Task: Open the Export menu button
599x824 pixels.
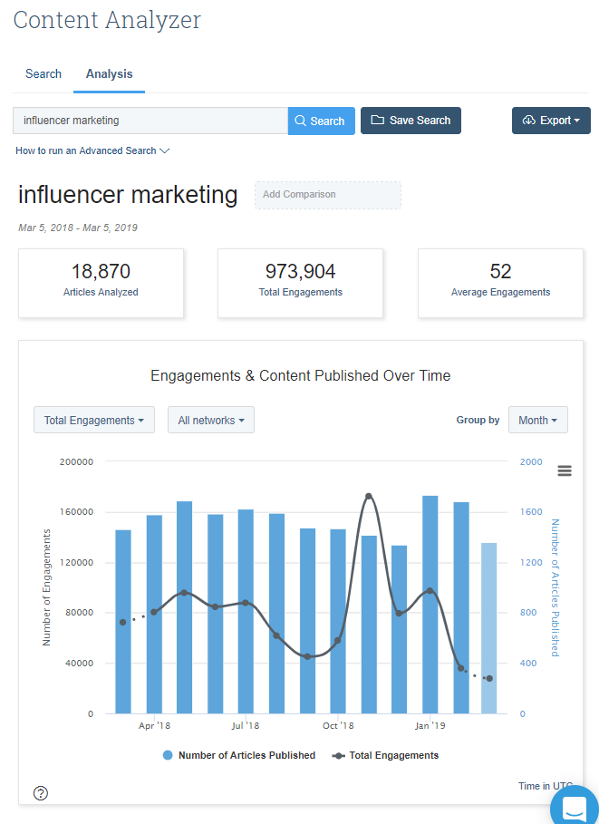Action: click(x=551, y=121)
